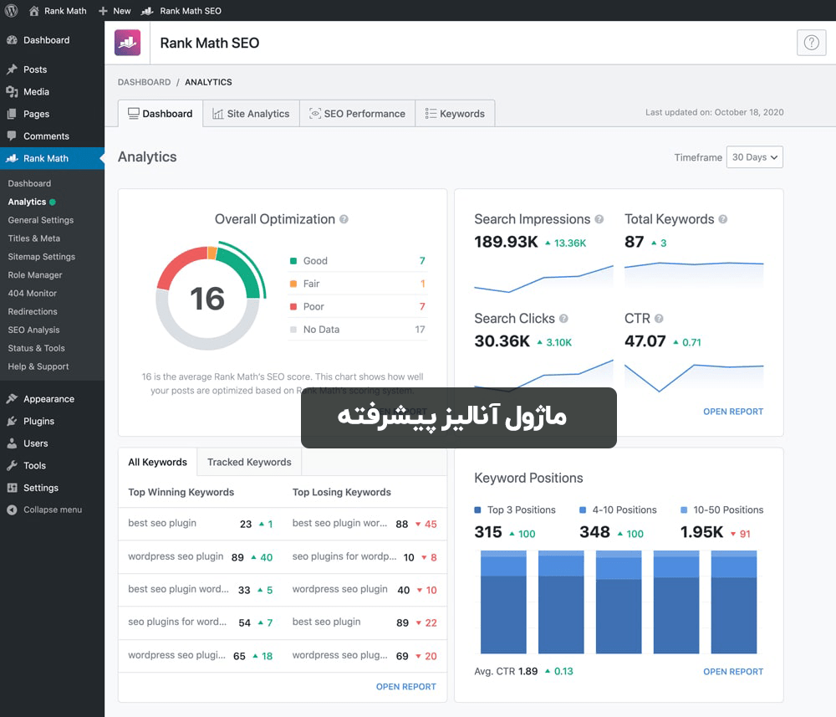Click the Tools wrench icon
836x717 pixels.
[12, 465]
